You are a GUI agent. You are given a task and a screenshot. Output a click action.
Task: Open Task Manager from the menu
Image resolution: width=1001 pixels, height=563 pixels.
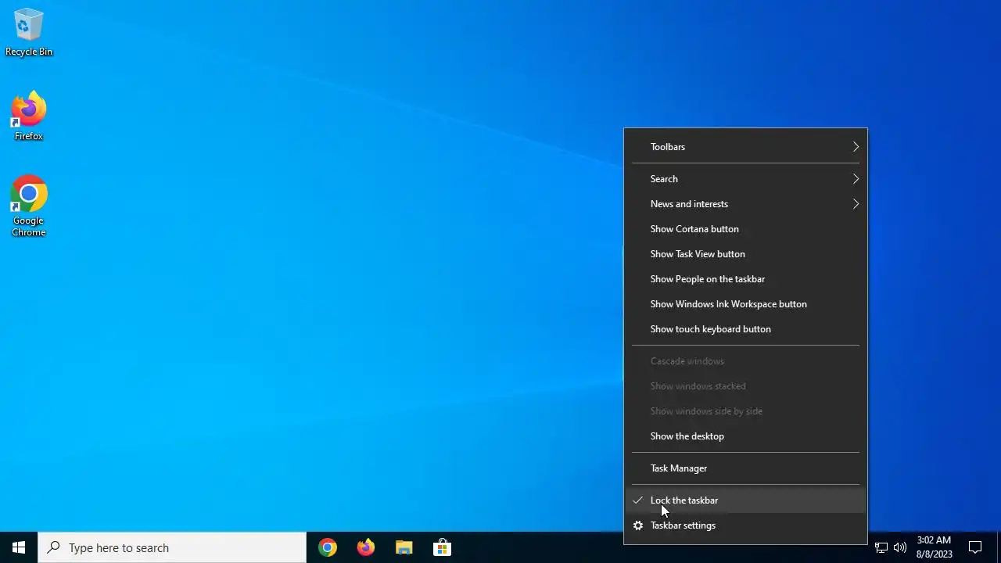pos(745,468)
